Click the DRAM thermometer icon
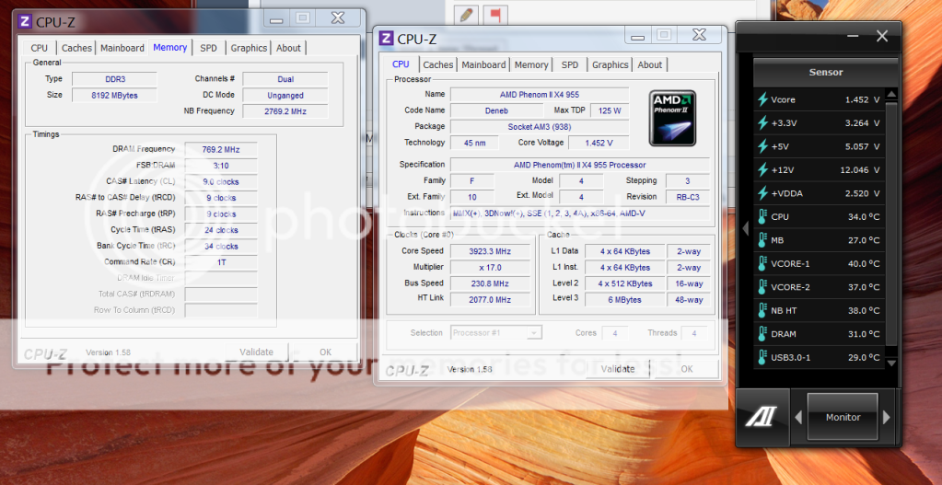Image resolution: width=942 pixels, height=485 pixels. coord(763,334)
